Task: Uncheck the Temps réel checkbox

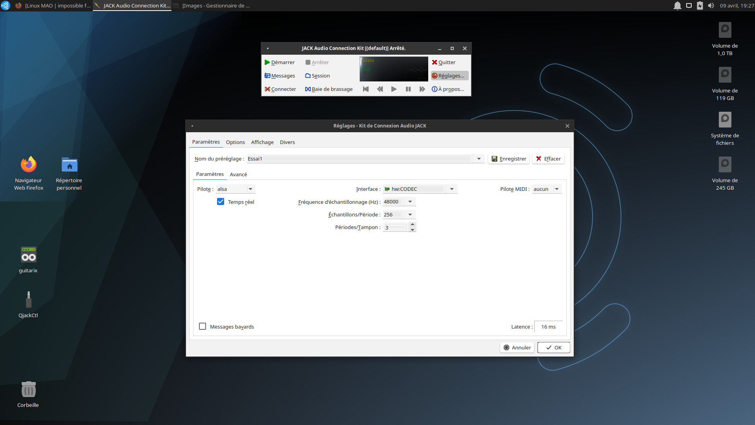Action: [221, 202]
